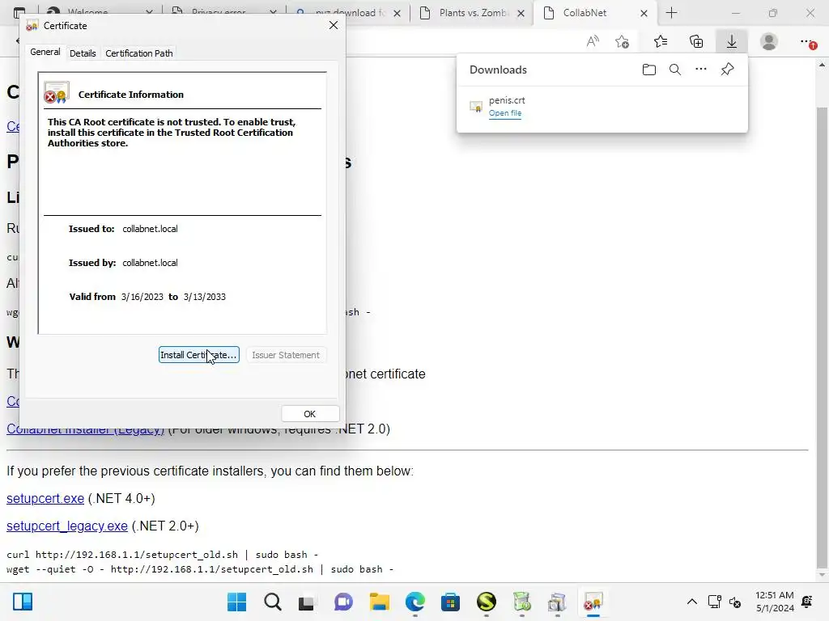Image resolution: width=829 pixels, height=621 pixels.
Task: Open the setupcert_legacy.exe link
Action: pos(67,526)
